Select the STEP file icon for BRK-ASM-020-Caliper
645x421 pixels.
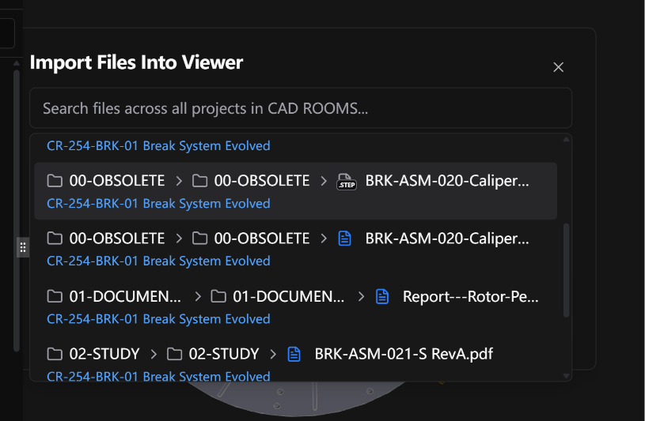(x=347, y=181)
